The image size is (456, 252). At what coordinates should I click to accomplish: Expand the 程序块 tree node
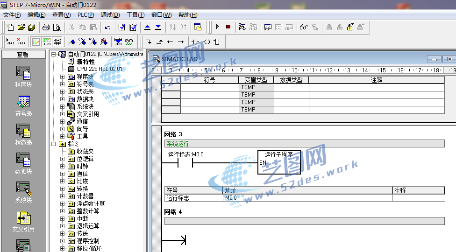pos(62,77)
